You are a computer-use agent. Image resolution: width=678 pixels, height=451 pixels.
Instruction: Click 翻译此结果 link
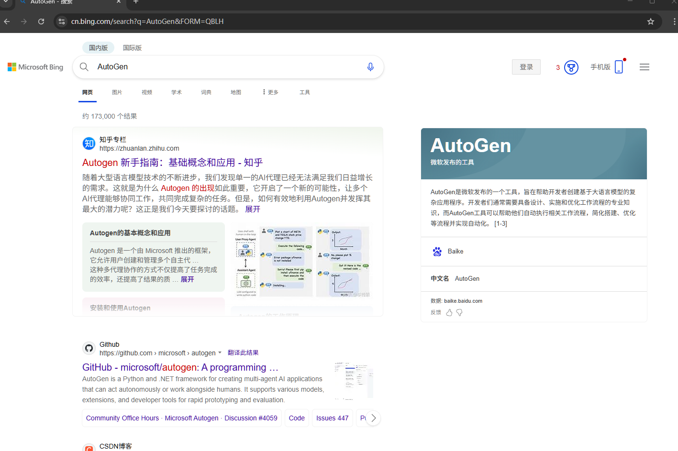(x=243, y=352)
